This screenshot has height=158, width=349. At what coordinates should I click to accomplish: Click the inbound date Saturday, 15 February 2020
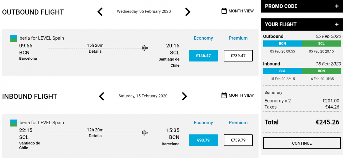(x=143, y=96)
